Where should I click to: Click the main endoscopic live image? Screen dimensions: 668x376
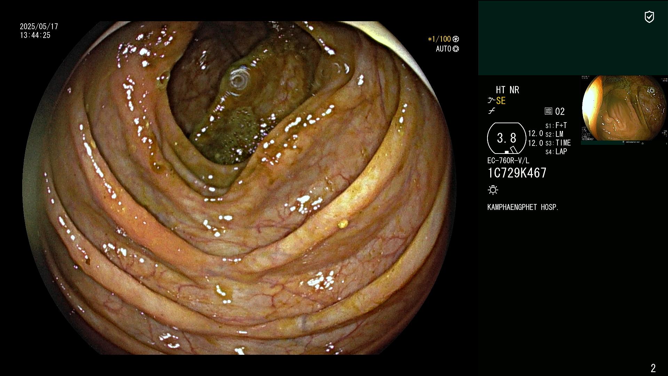click(x=239, y=188)
